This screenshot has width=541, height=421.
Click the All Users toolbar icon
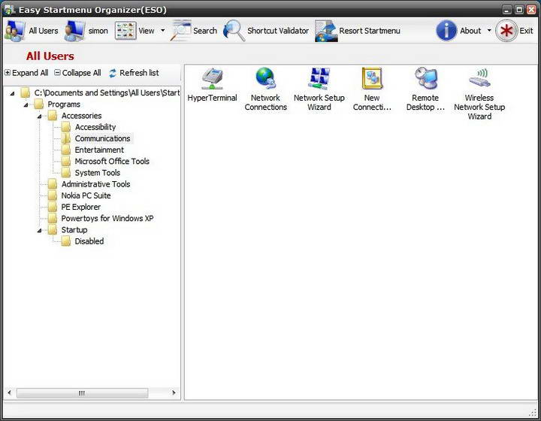pos(14,31)
